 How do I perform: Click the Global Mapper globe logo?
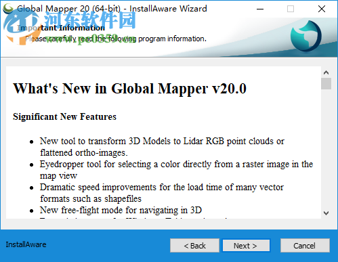click(x=306, y=36)
